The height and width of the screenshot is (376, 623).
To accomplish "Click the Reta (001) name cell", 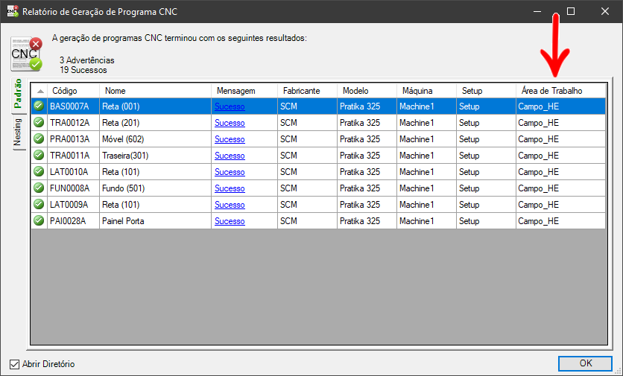I will click(155, 106).
